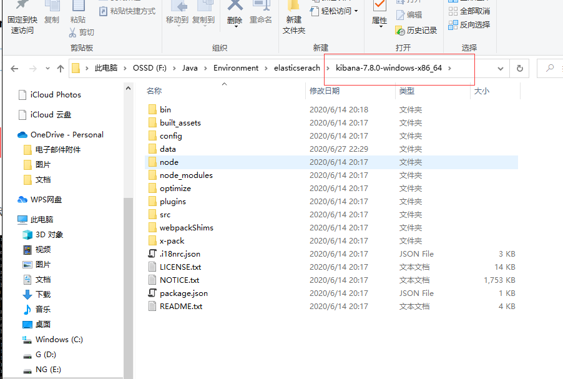This screenshot has width=563, height=379.
Task: Click 此电脑 in the address breadcrumb
Action: tap(106, 68)
